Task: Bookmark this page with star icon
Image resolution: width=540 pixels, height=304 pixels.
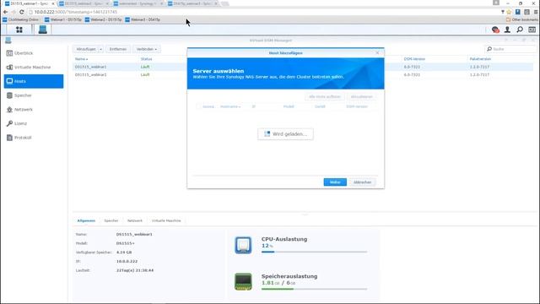Action: pyautogui.click(x=509, y=12)
